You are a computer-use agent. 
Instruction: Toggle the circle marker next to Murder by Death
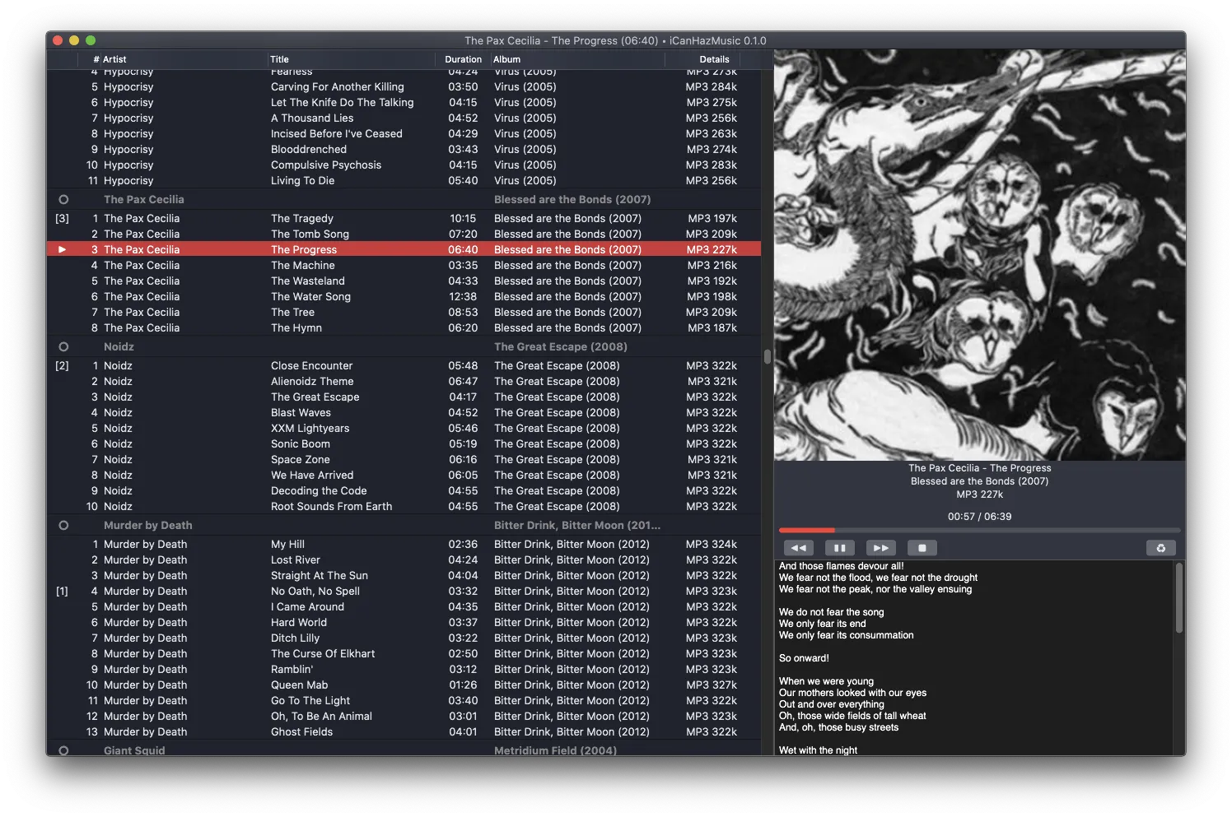pyautogui.click(x=63, y=525)
